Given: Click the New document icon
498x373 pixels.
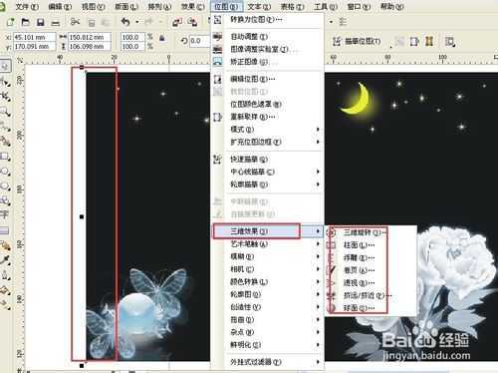Looking at the screenshot, I should [x=10, y=22].
